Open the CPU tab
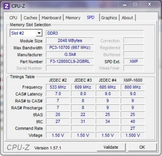Screen dimensions: 162x156 (x=13, y=18)
